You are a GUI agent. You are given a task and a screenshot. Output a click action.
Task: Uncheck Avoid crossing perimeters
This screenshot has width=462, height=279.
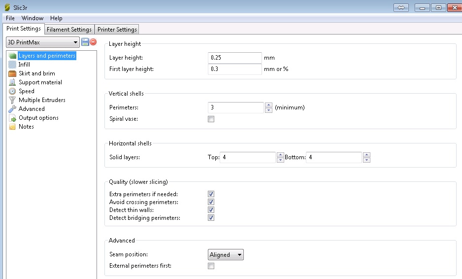pos(211,202)
